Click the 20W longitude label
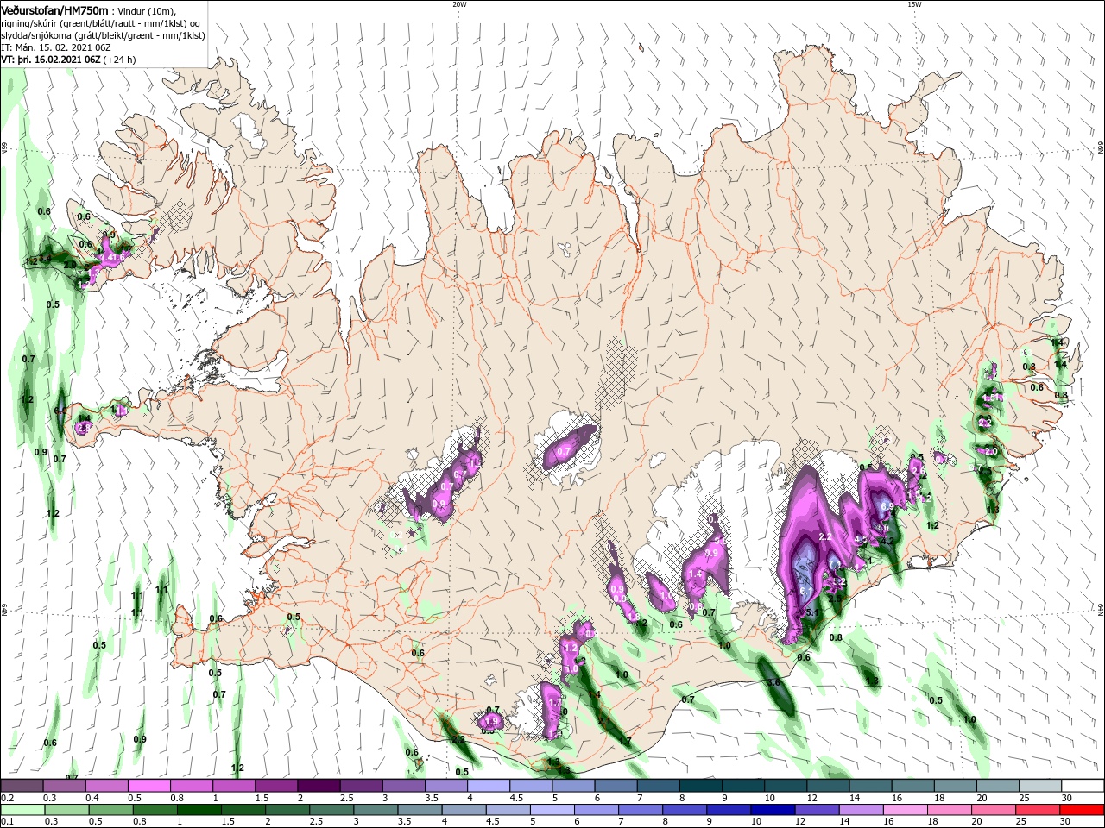 [x=459, y=4]
